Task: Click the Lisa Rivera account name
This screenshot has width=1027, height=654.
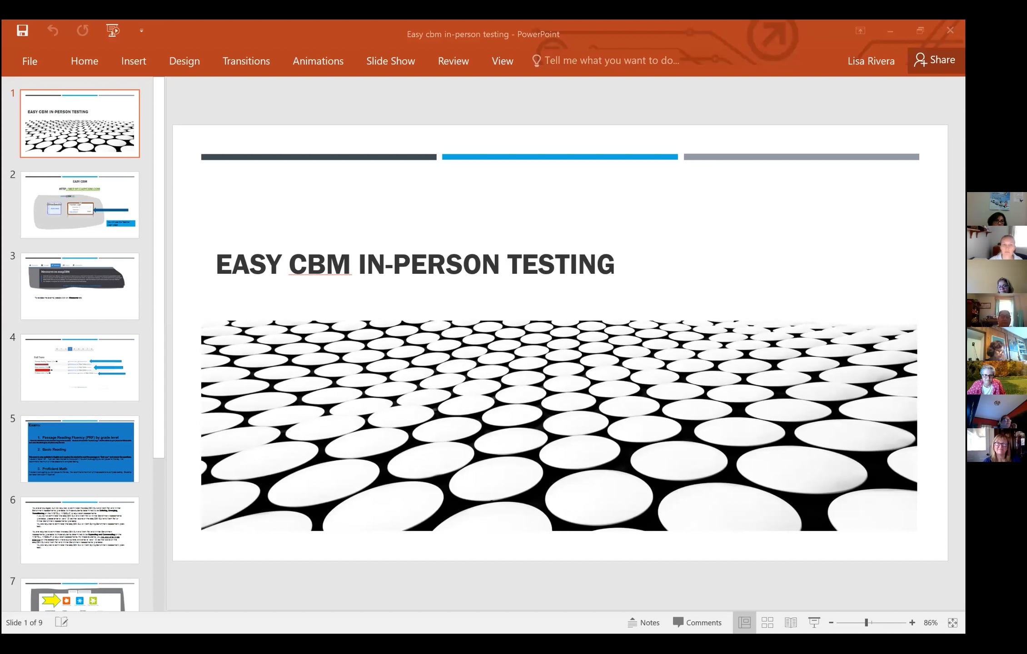Action: [870, 60]
